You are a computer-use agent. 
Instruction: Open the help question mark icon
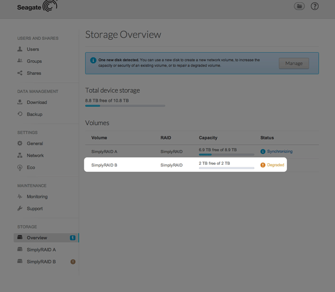click(x=315, y=6)
